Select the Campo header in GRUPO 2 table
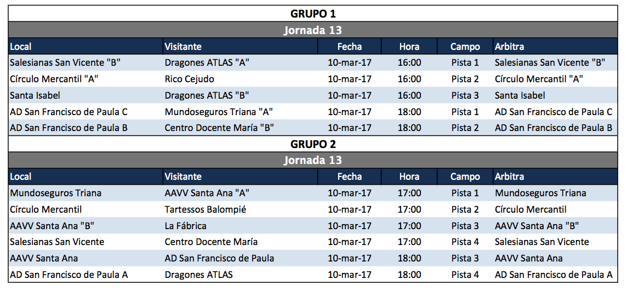 point(465,177)
